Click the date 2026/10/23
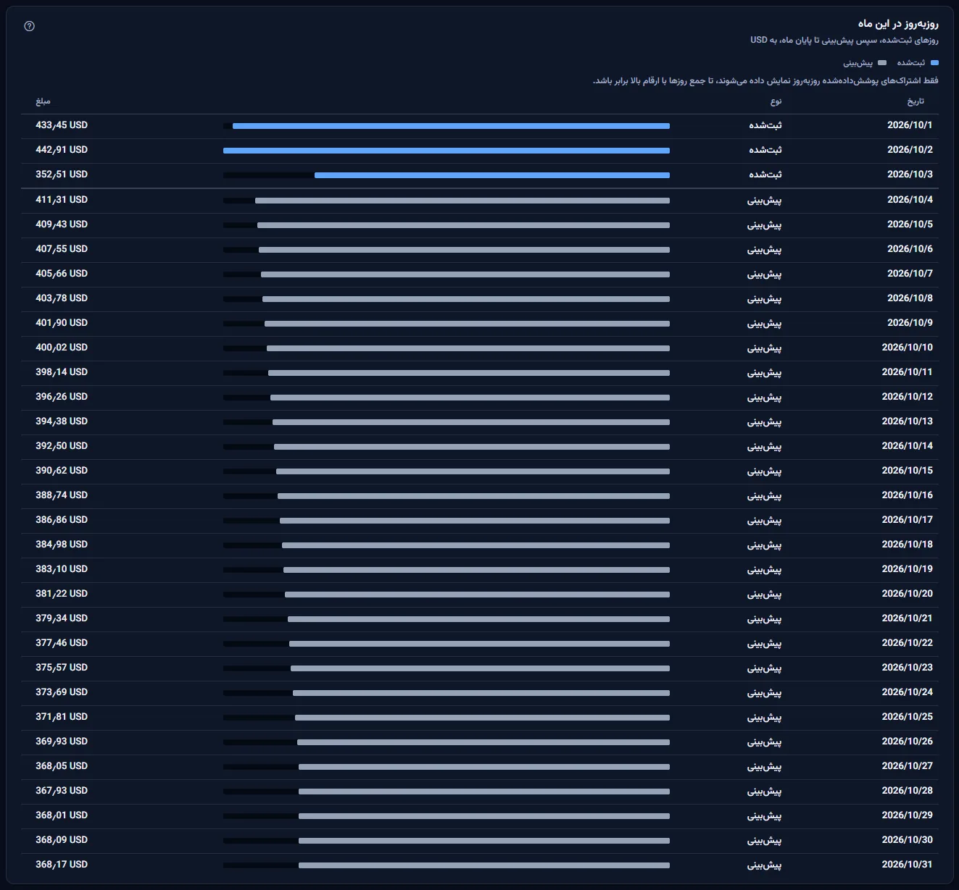Image resolution: width=959 pixels, height=890 pixels. click(x=908, y=668)
